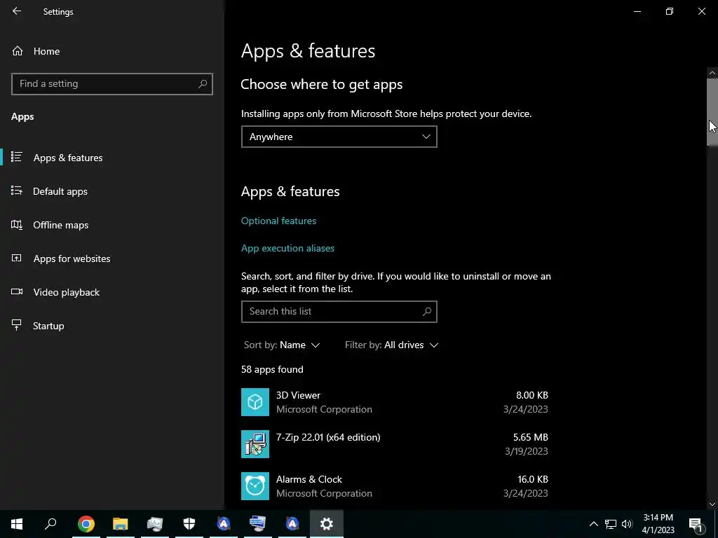
Task: Open the taskbar clock showing 3:14 PM
Action: click(x=658, y=524)
